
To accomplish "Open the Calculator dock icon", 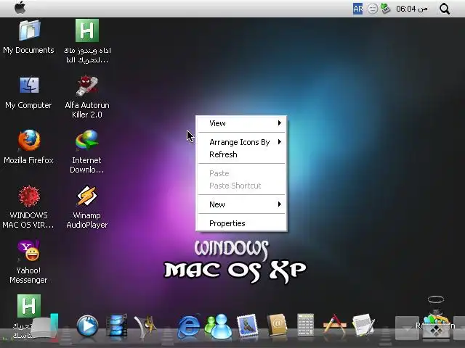I will pos(305,325).
